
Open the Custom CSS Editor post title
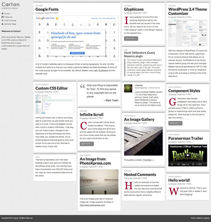pyautogui.click(x=51, y=88)
